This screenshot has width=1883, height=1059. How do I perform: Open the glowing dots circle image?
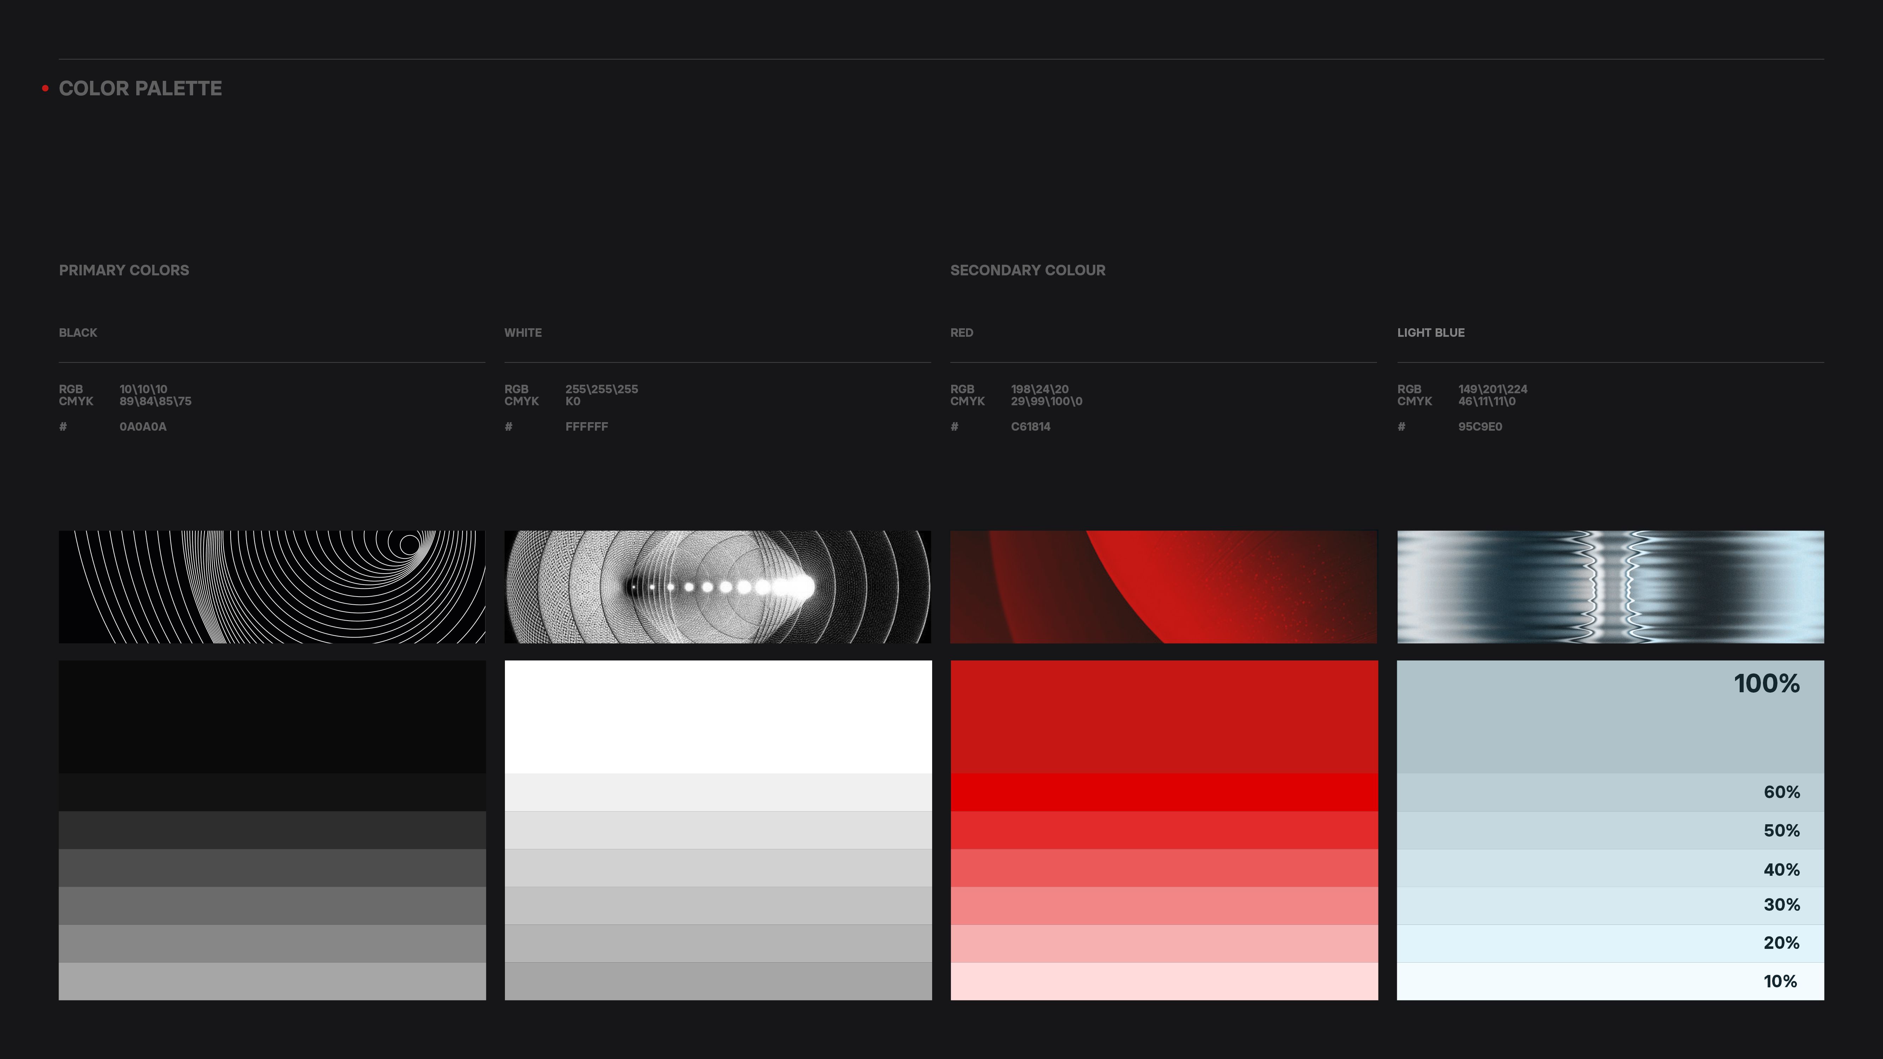[717, 587]
